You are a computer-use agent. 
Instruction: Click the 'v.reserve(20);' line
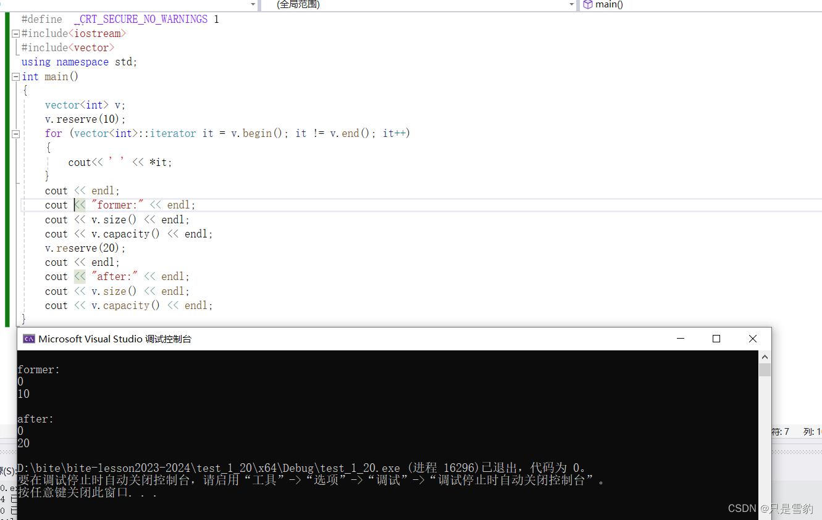[x=85, y=248]
